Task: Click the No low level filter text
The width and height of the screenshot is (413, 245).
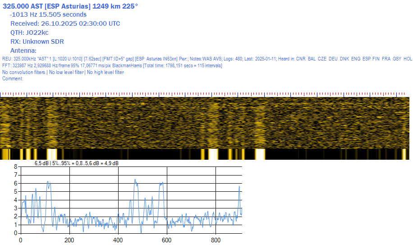Action: (66, 73)
